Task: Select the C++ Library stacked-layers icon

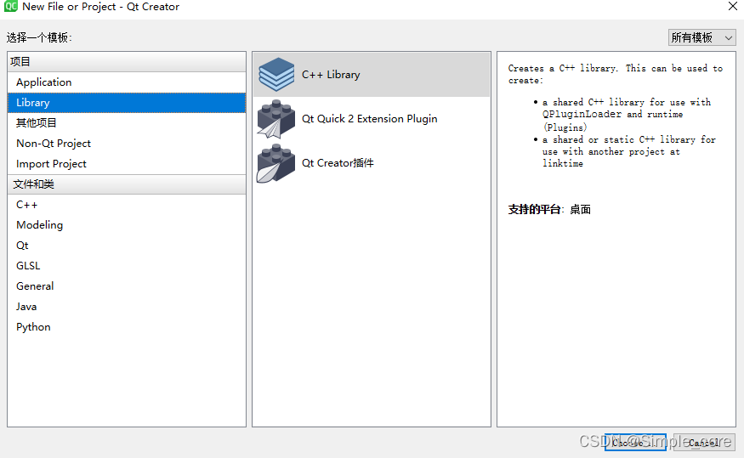Action: point(276,75)
